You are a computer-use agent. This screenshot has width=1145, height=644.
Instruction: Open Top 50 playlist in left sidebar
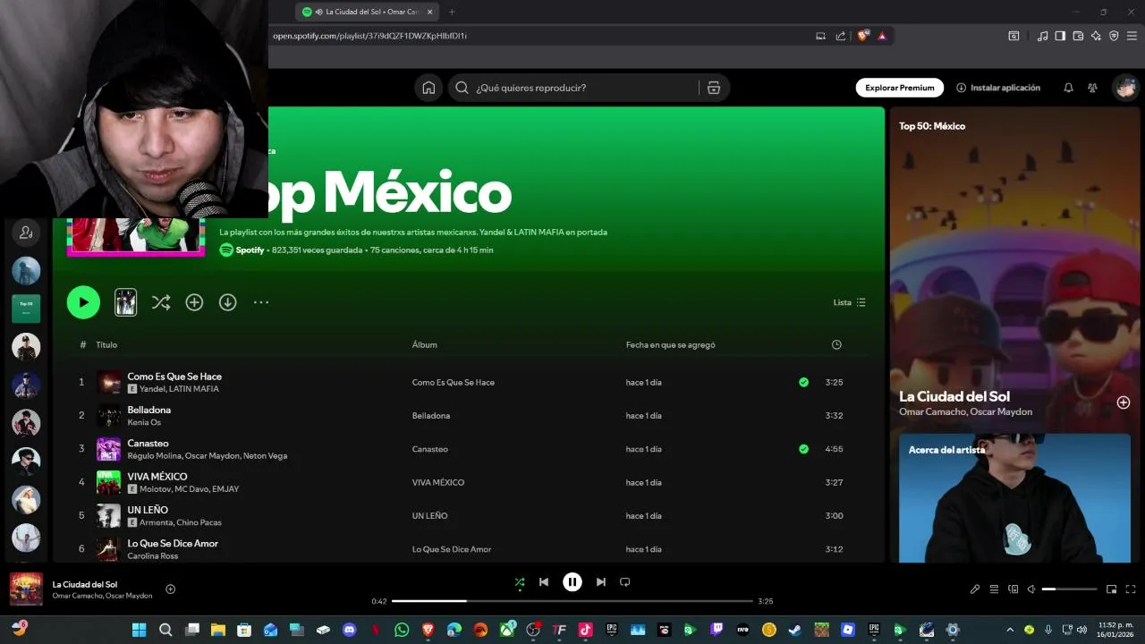pos(26,309)
